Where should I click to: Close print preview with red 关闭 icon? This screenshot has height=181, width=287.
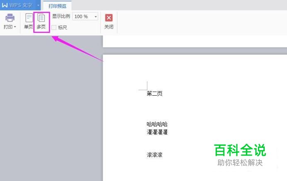[x=109, y=18]
